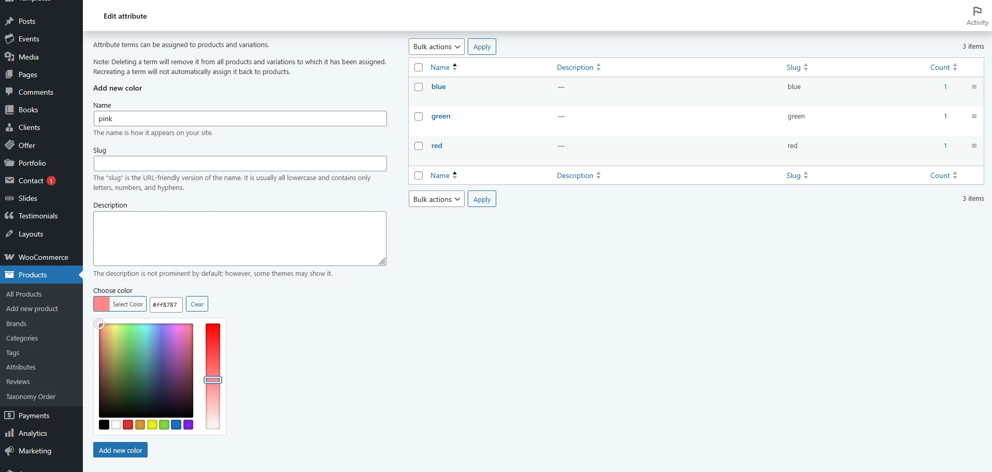Click the Payments icon in sidebar

pyautogui.click(x=9, y=416)
